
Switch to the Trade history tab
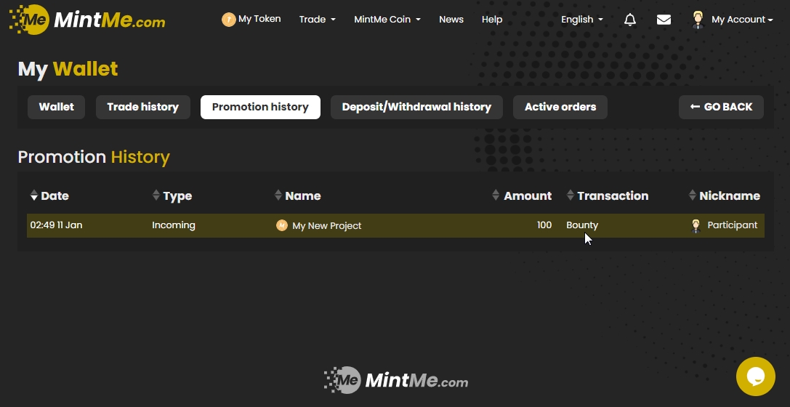[x=142, y=107]
